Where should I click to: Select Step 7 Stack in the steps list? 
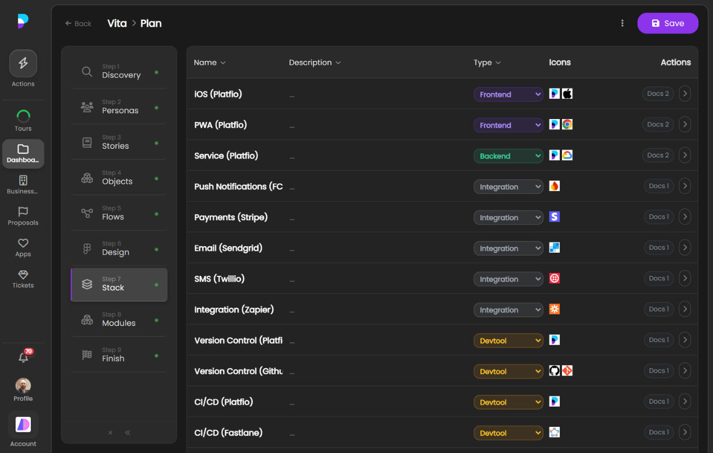tap(118, 284)
